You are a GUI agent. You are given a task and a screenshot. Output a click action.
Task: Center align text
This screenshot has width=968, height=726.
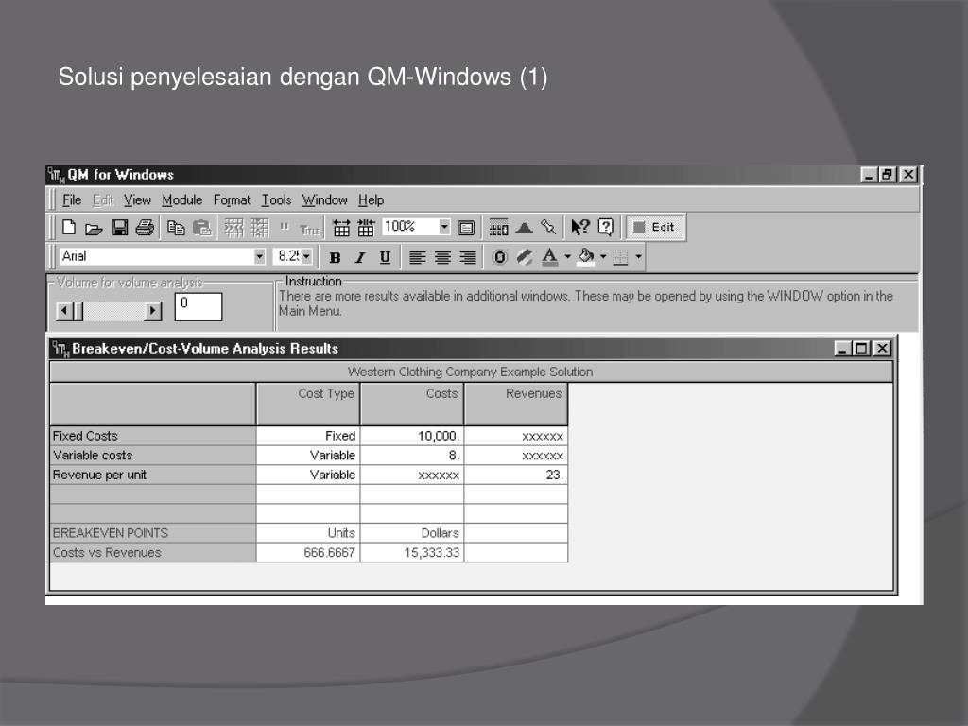[x=442, y=257]
